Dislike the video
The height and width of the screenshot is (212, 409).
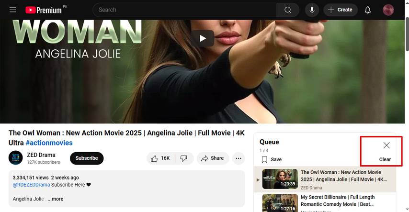tap(184, 158)
